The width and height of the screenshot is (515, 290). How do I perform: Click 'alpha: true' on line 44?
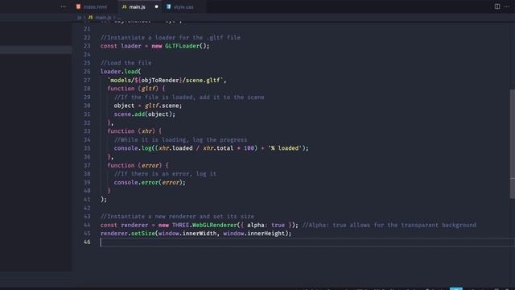[266, 226]
